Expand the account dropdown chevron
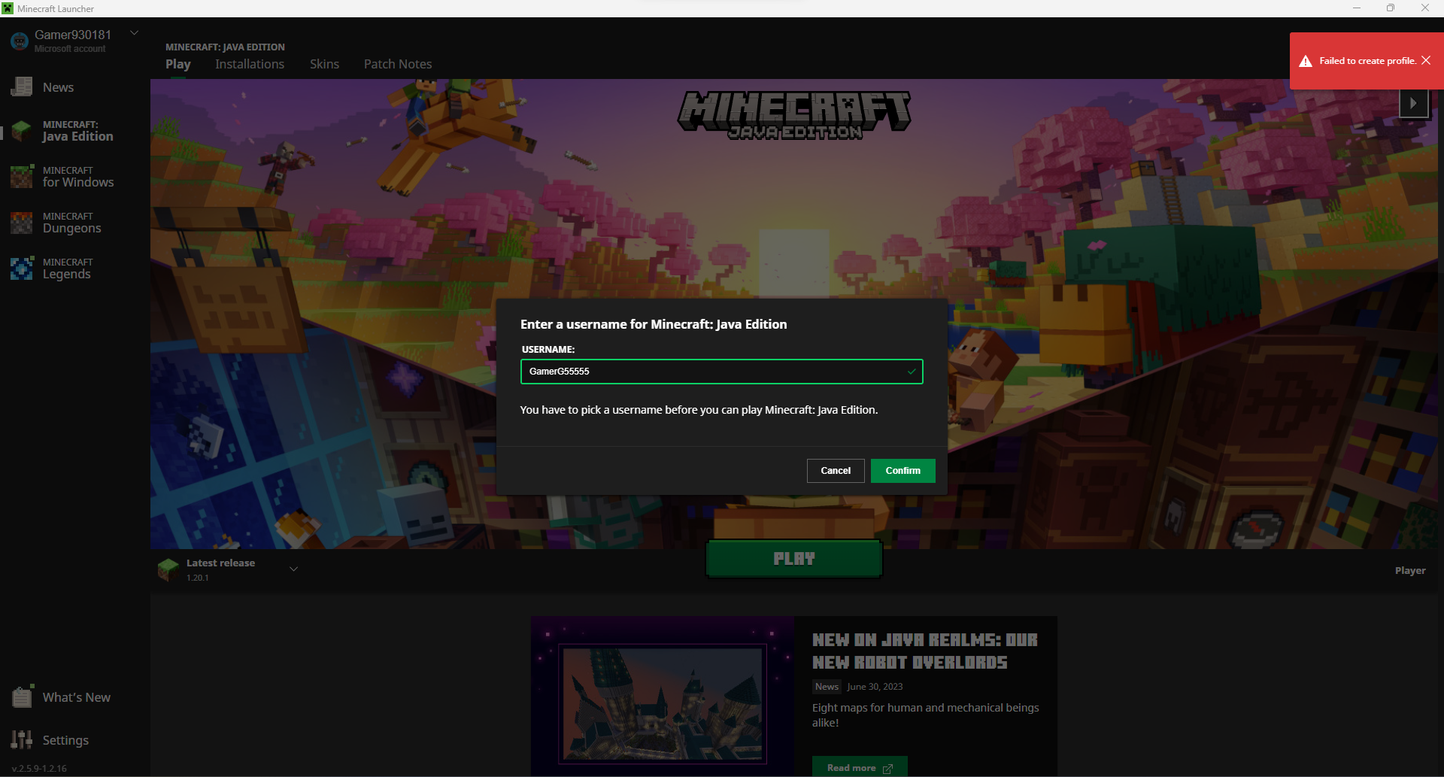1444x777 pixels. (135, 33)
